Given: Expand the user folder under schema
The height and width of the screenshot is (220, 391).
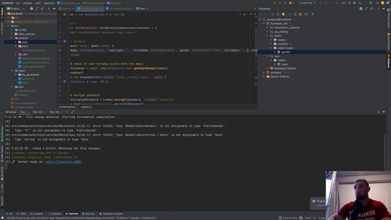Looking at the screenshot, I should coord(16,54).
